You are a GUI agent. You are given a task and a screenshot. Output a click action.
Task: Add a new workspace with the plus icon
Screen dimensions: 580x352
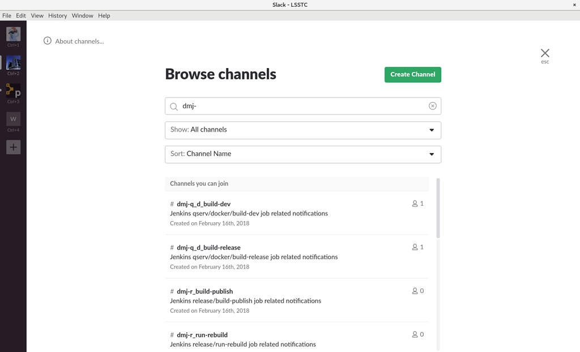click(12, 147)
